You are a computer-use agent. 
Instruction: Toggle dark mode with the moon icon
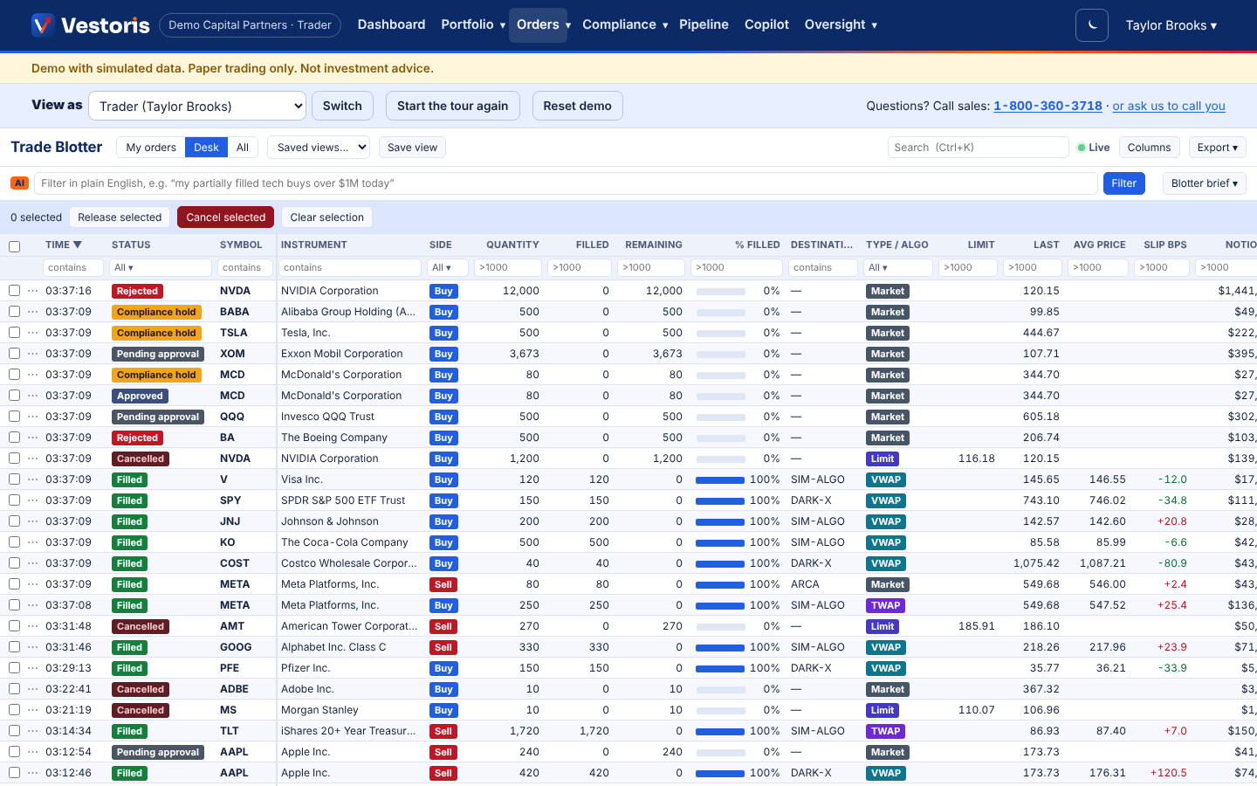[x=1092, y=25]
